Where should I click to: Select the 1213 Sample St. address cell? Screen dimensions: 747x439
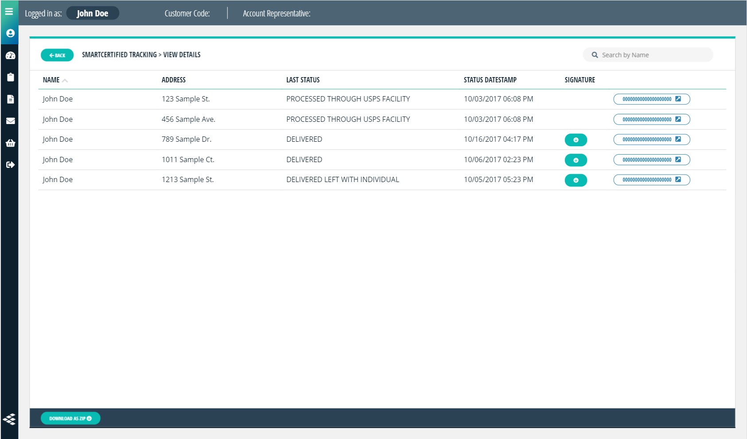[x=187, y=179]
